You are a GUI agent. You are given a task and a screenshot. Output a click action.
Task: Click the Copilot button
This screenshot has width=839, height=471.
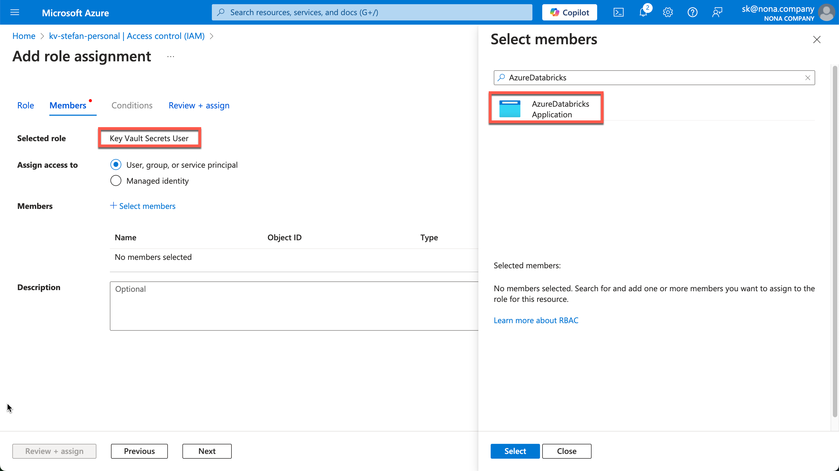569,12
